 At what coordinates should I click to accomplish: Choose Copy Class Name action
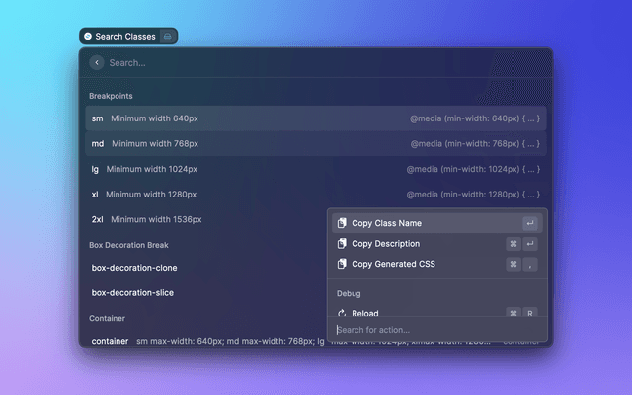(386, 223)
